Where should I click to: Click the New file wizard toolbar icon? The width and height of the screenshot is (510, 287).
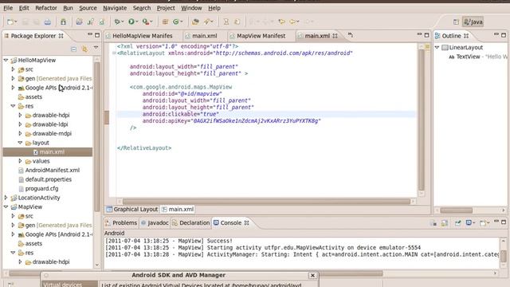click(10, 22)
